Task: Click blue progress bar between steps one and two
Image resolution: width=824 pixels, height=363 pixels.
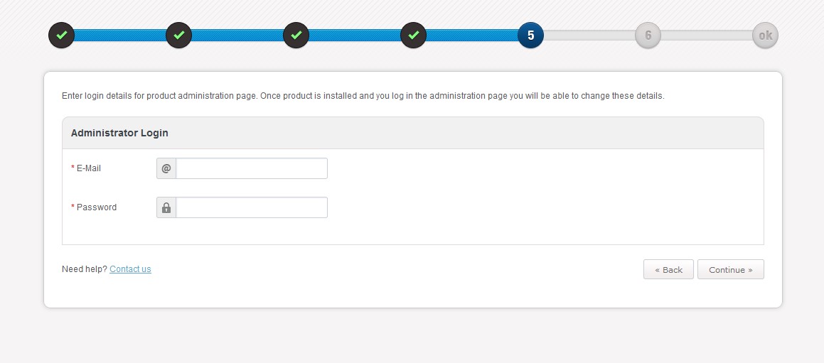Action: point(119,36)
